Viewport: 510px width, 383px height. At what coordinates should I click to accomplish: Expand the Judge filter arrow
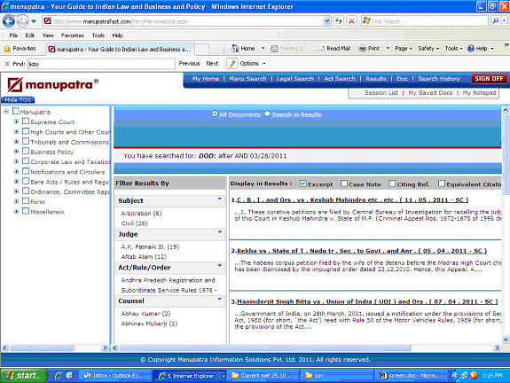pyautogui.click(x=220, y=232)
